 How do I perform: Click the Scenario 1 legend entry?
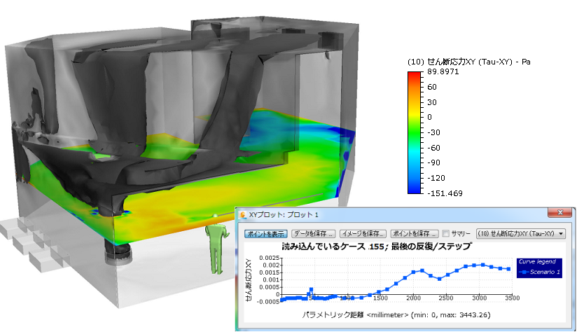point(539,272)
